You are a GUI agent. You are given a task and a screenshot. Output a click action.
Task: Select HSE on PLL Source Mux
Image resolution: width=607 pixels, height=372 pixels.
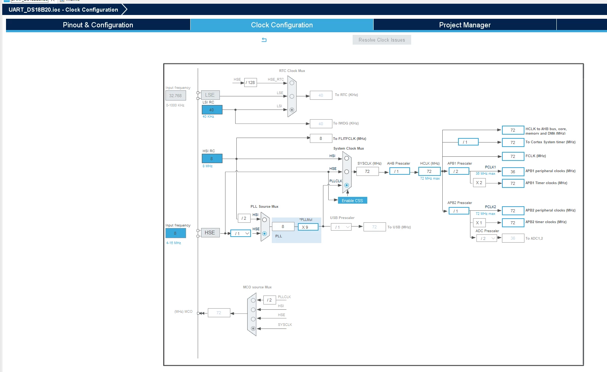coord(264,234)
